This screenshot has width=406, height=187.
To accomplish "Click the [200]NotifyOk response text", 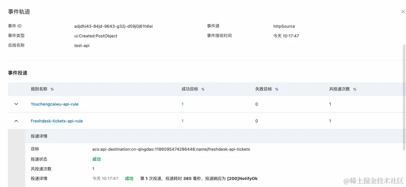I will point(242,178).
